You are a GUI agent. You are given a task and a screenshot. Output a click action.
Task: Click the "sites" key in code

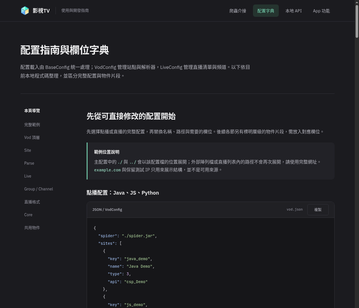point(107,243)
